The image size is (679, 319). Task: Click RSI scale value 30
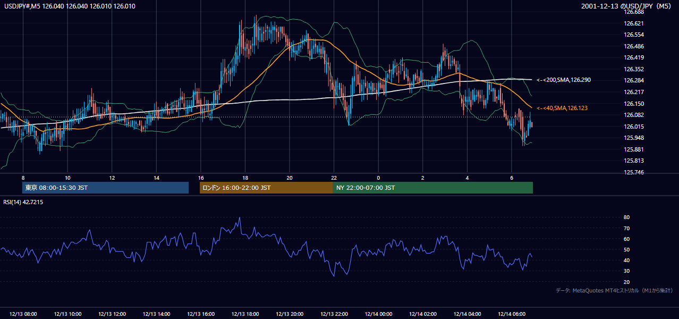[626, 271]
